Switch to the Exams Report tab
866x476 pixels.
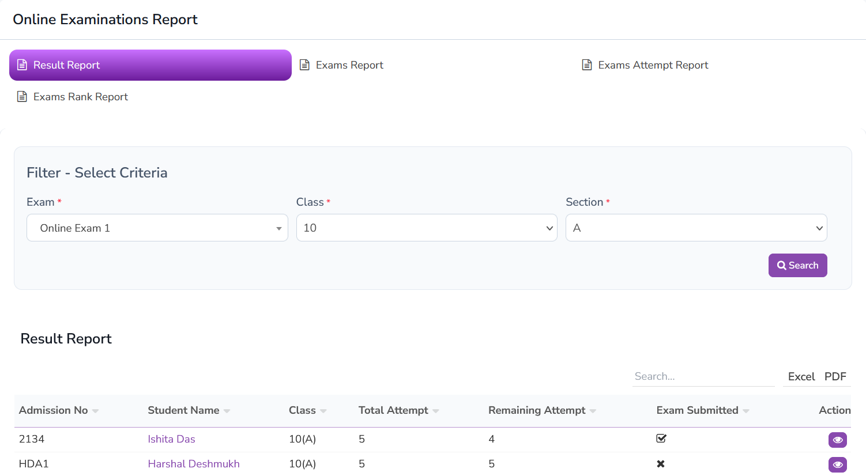[349, 65]
